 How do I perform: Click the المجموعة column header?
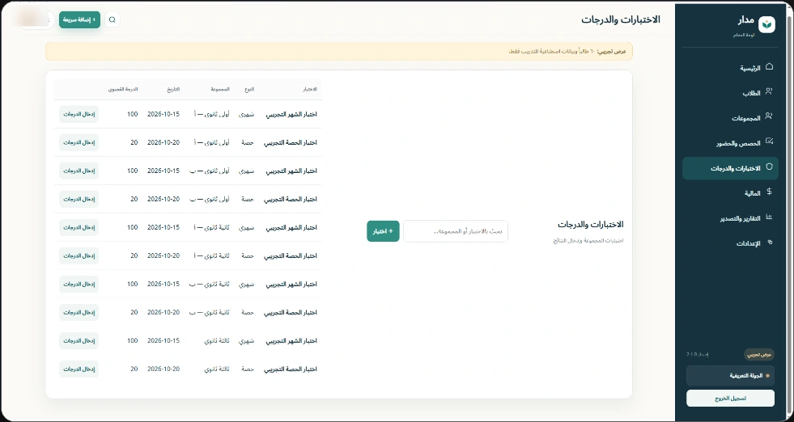pyautogui.click(x=220, y=89)
